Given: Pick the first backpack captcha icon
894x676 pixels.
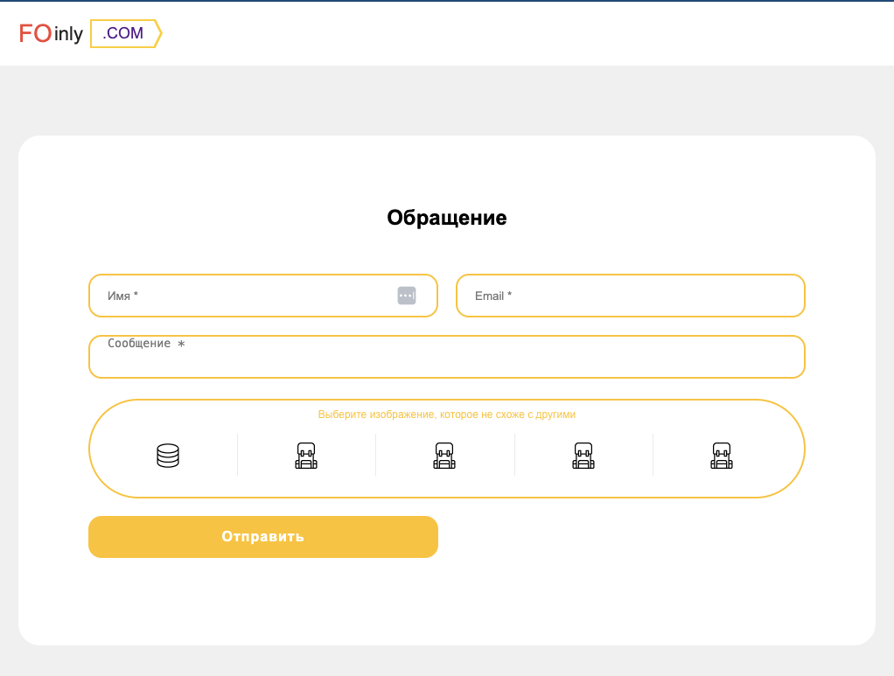Looking at the screenshot, I should (306, 456).
